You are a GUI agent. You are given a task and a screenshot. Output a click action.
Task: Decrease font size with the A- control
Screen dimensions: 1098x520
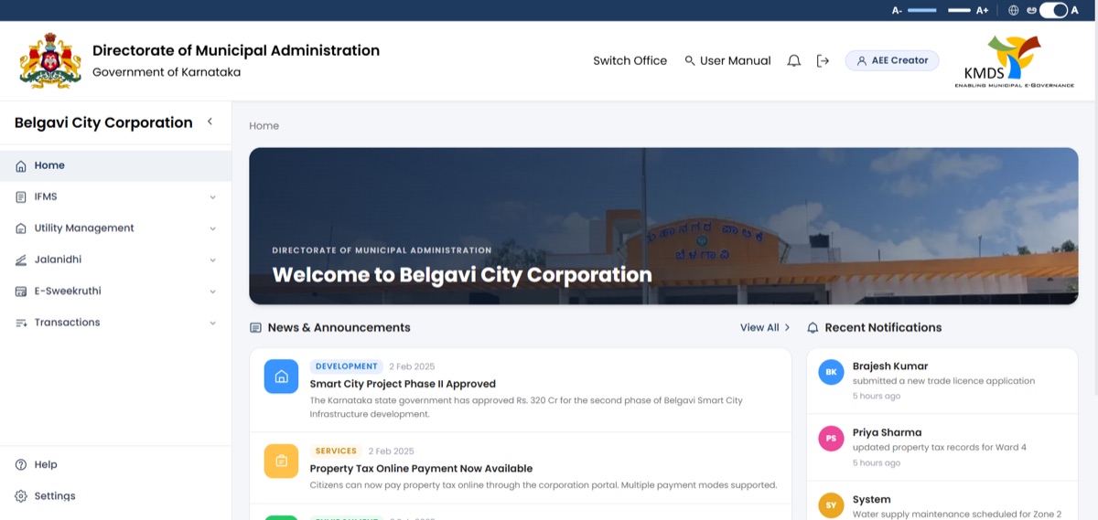click(x=898, y=10)
